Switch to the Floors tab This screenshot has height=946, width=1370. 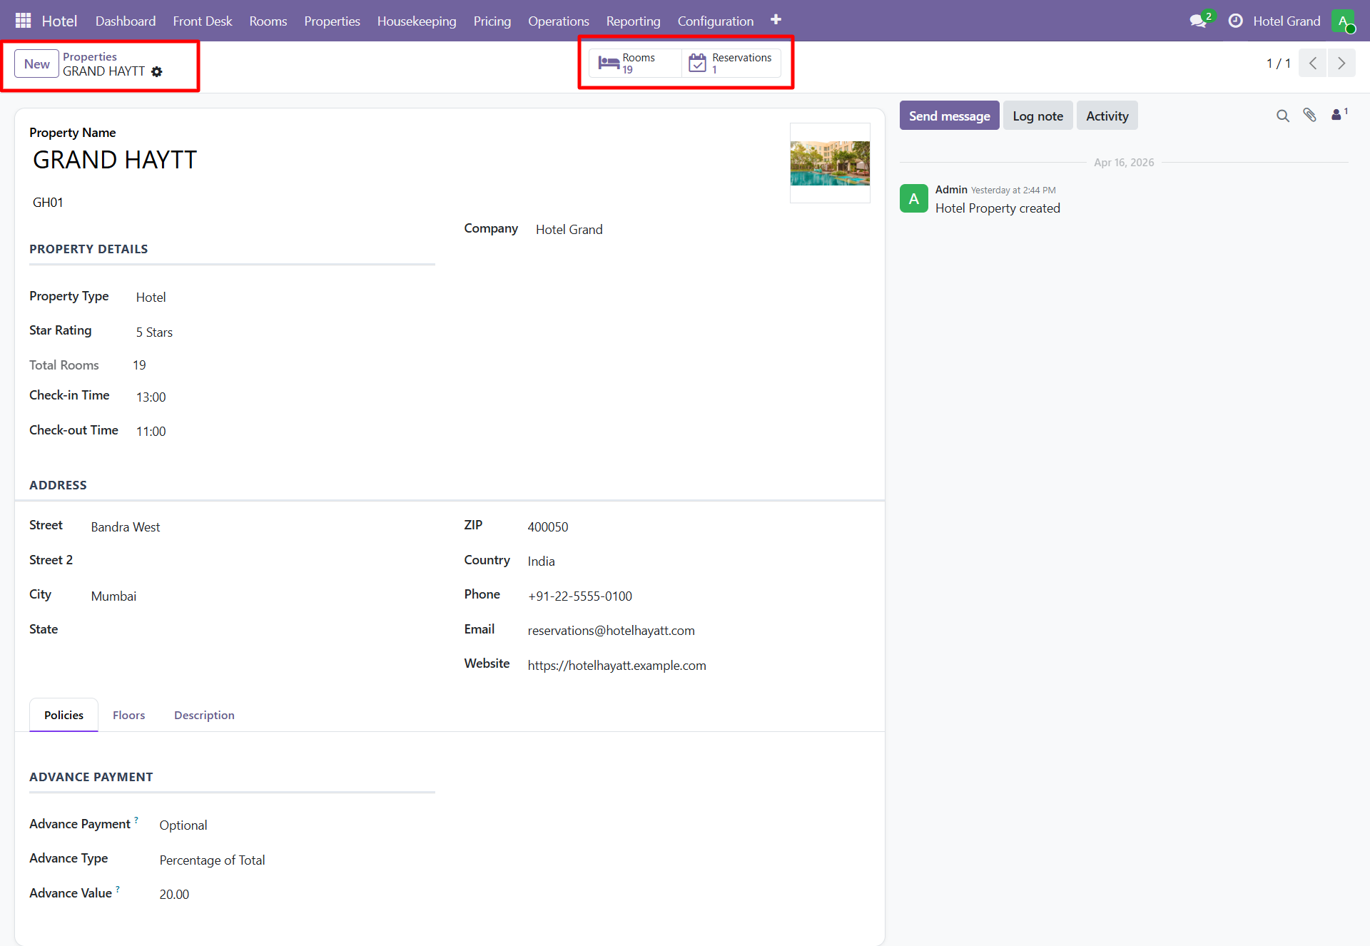tap(128, 715)
